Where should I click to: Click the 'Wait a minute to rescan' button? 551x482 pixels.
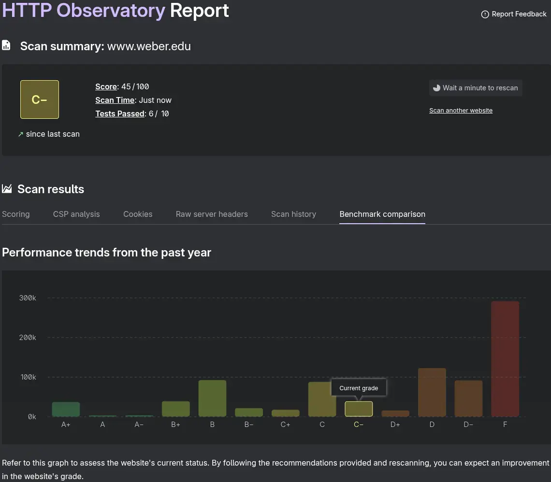[x=475, y=87]
